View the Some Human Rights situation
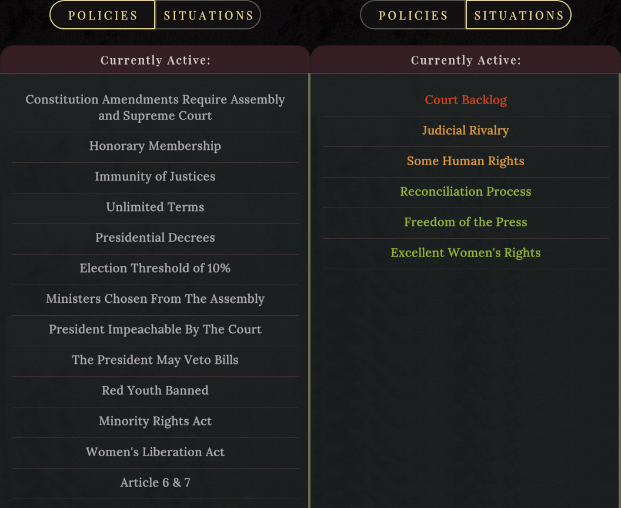The height and width of the screenshot is (508, 621). pos(466,161)
